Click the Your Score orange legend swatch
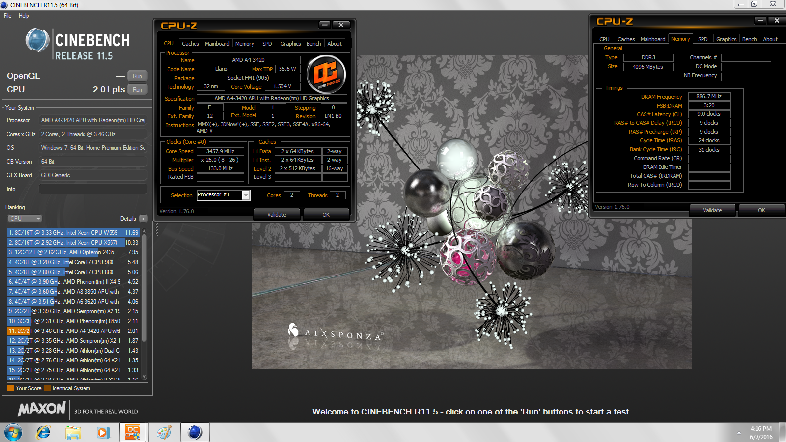 [x=10, y=388]
